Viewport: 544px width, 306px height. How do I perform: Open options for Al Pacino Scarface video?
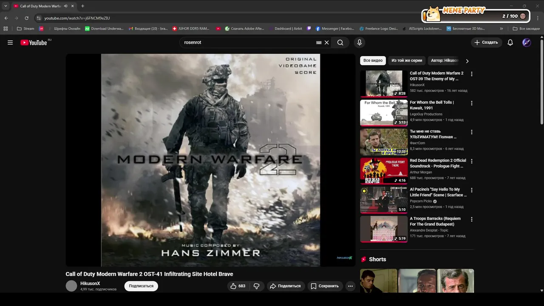[471, 190]
